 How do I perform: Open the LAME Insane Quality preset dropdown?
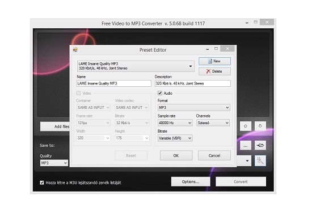[136, 66]
